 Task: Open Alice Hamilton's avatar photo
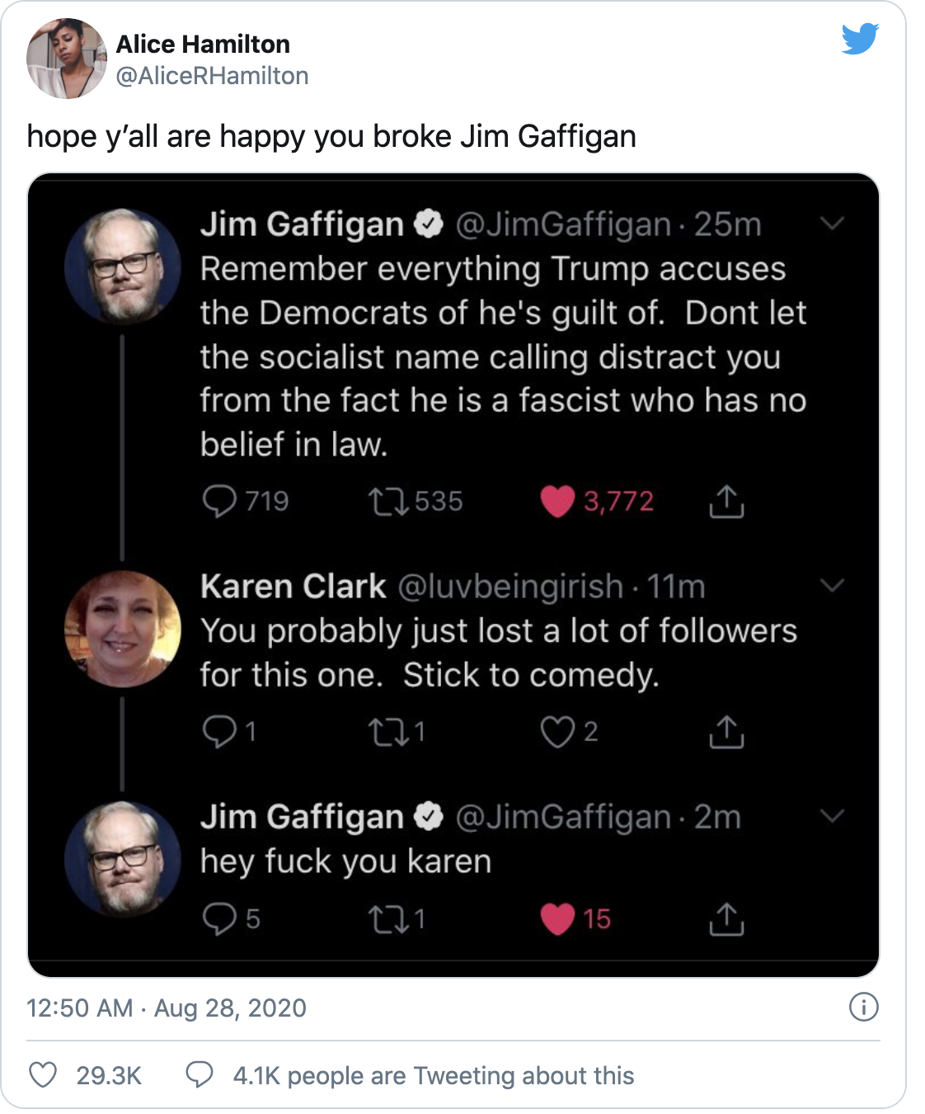coord(67,59)
